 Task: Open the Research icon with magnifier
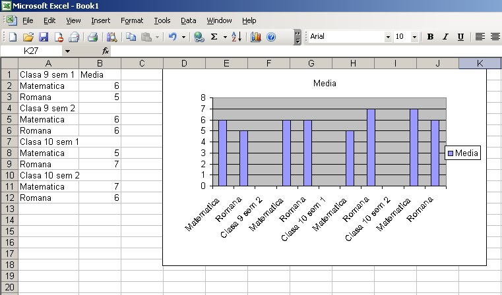(111, 37)
